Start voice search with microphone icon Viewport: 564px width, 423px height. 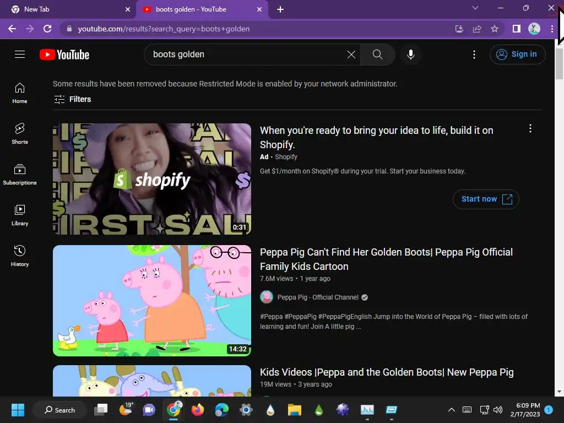410,55
